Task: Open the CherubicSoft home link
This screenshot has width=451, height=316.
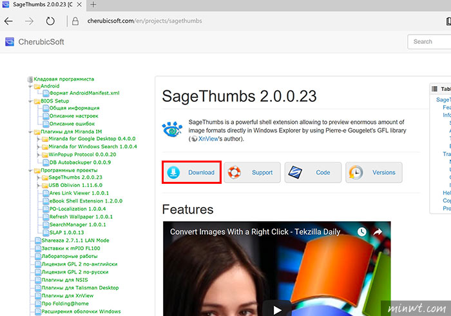Action: click(41, 42)
